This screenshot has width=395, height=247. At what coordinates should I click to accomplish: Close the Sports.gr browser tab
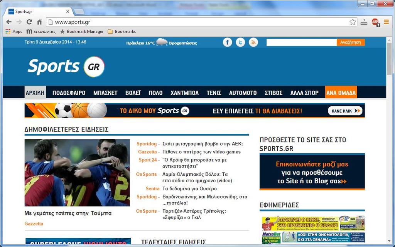[68, 11]
